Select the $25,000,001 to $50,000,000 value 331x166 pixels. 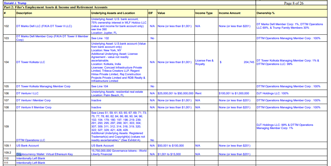tap(176, 93)
